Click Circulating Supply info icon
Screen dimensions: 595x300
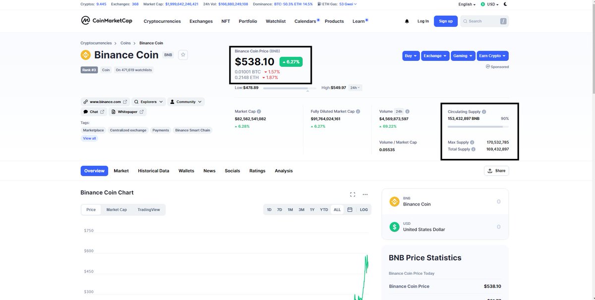484,112
